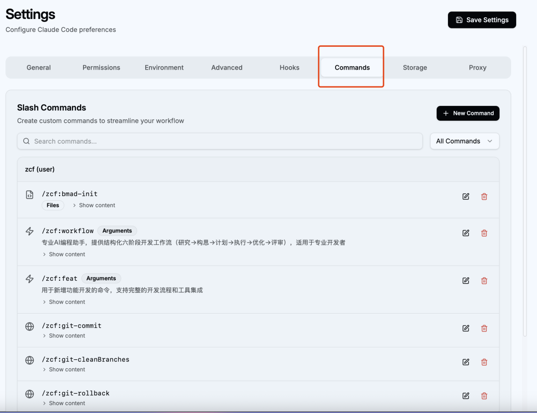Image resolution: width=537 pixels, height=413 pixels.
Task: Focus the Search commands input field
Action: pyautogui.click(x=220, y=141)
